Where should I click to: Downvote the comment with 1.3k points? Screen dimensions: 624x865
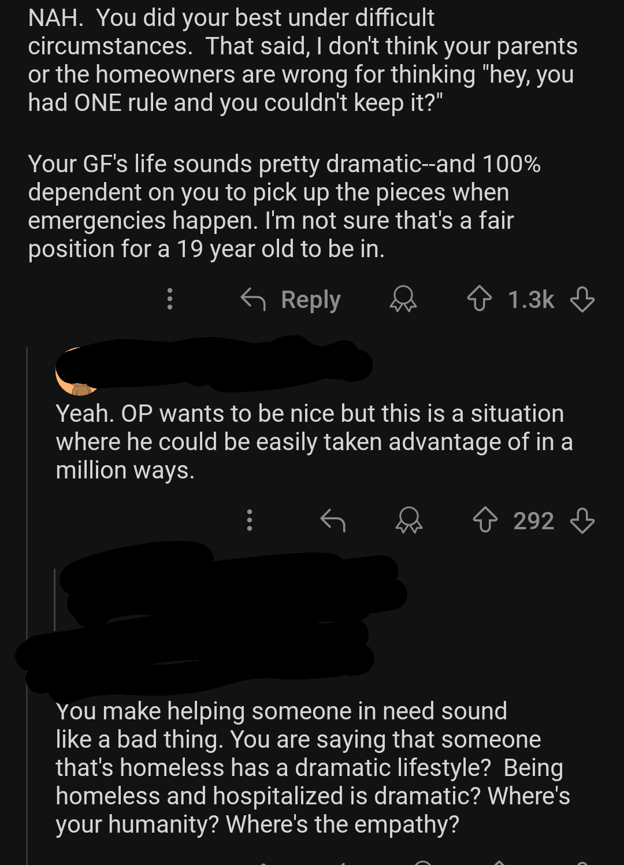[582, 299]
